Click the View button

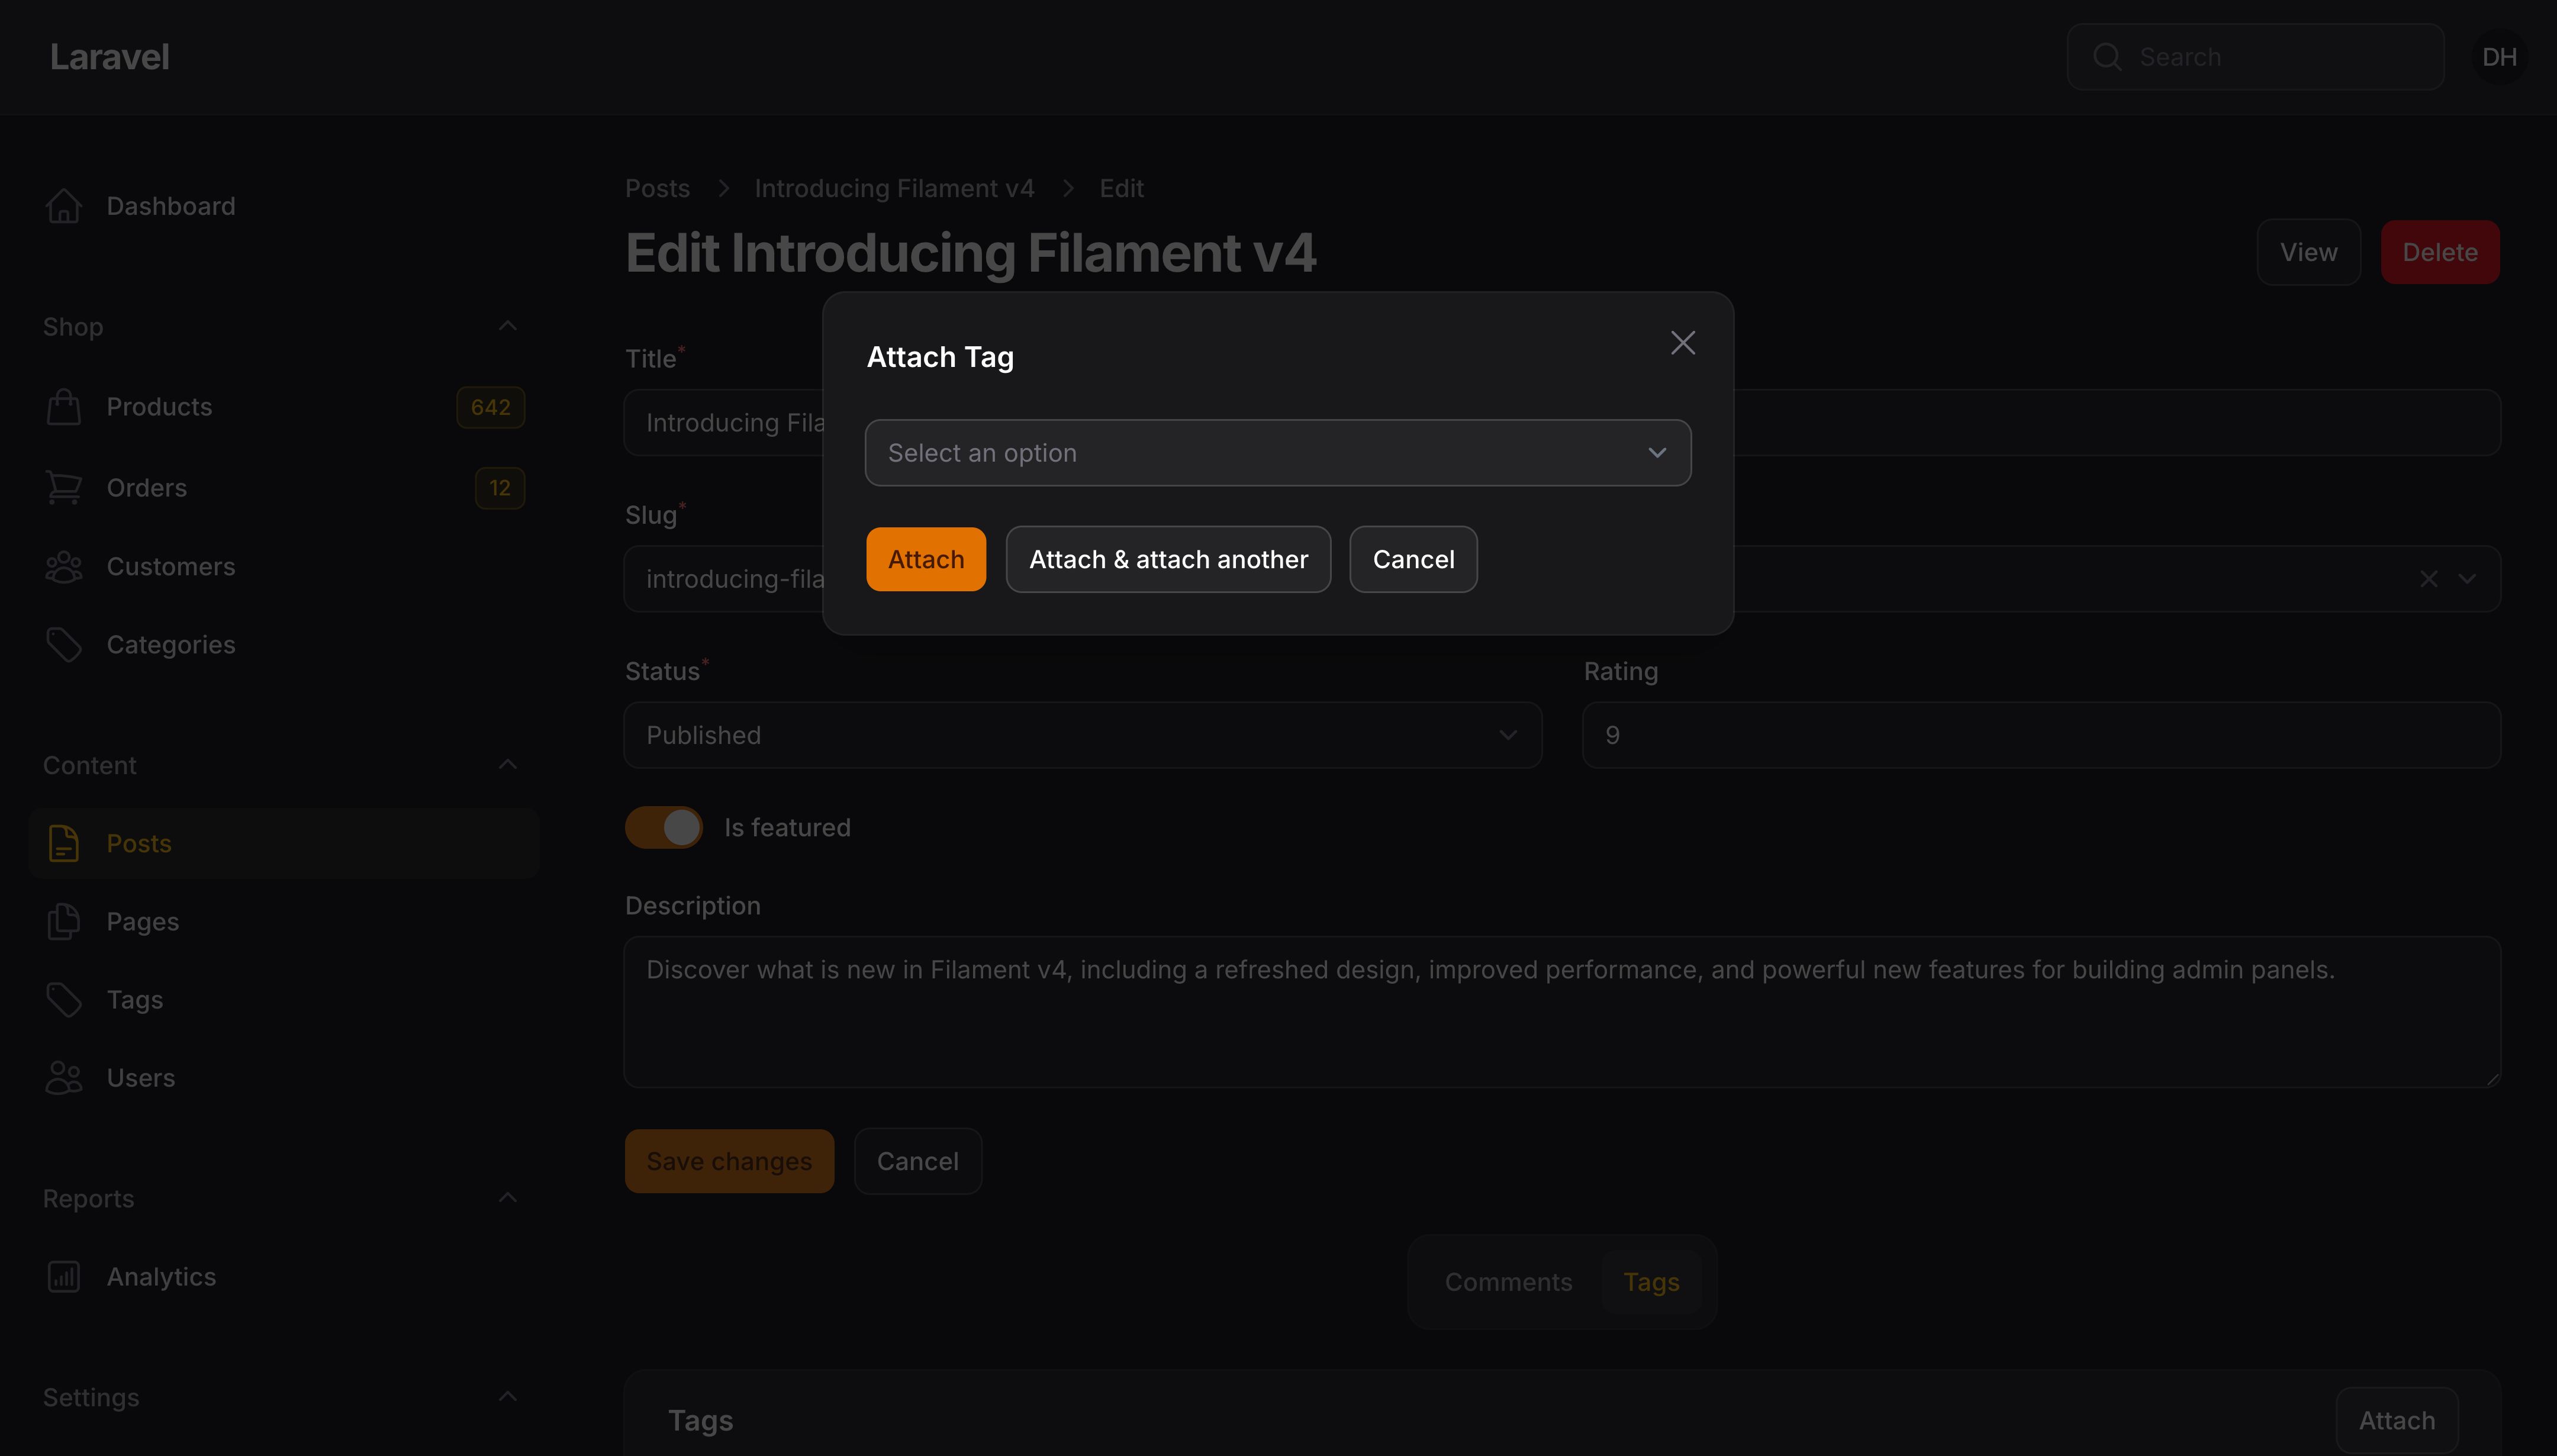coord(2308,252)
